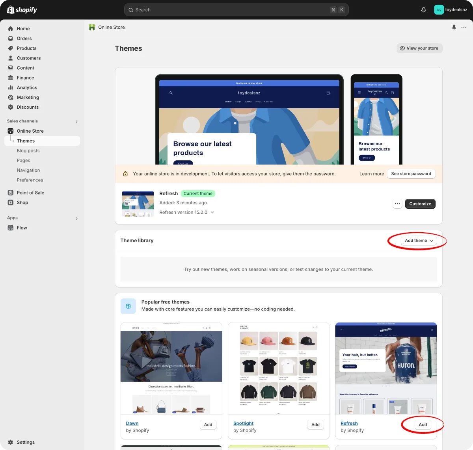
Task: Click the 'Added: 3 minutes ago' text
Action: click(x=183, y=203)
